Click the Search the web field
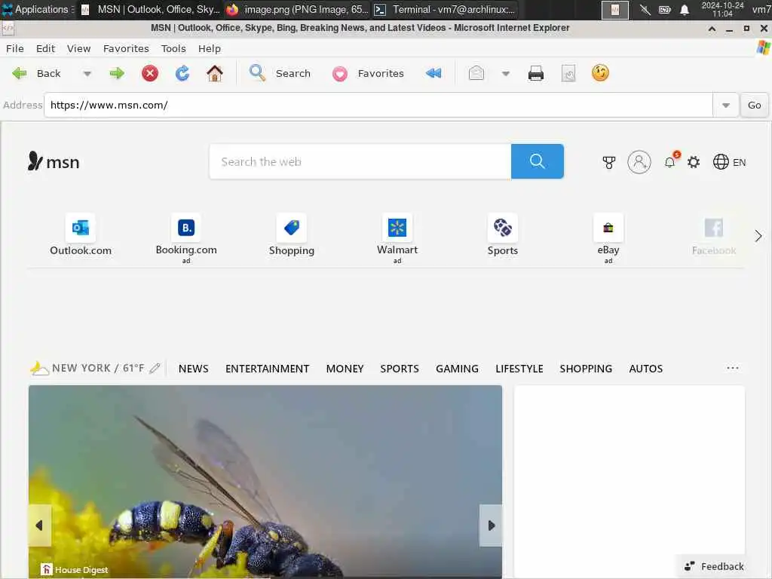This screenshot has width=772, height=579. coord(360,161)
